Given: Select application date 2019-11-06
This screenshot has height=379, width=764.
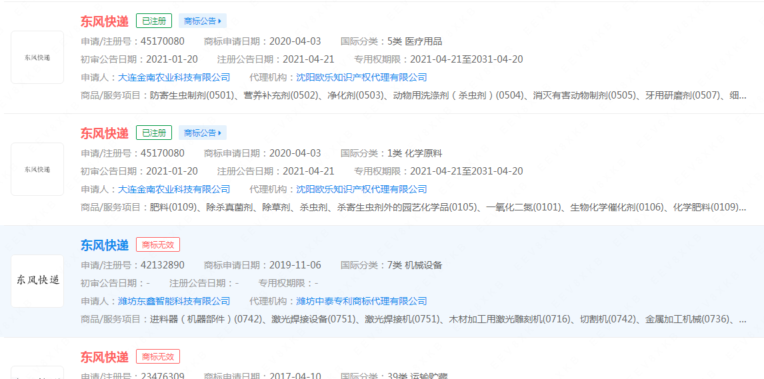Looking at the screenshot, I should click(x=295, y=265).
